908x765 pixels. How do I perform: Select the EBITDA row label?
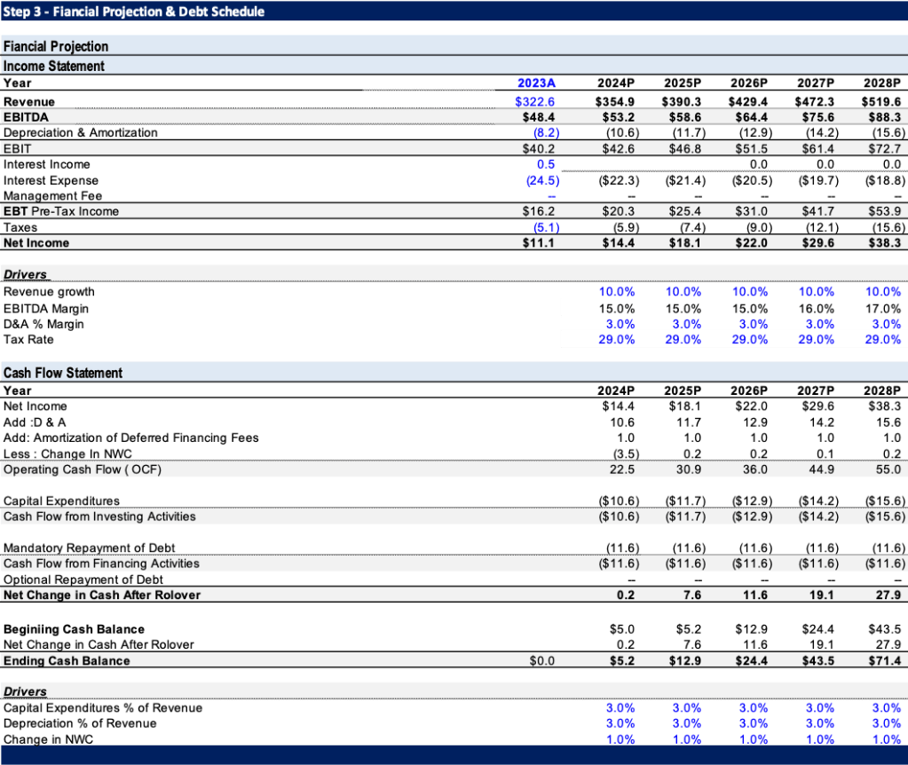click(27, 116)
